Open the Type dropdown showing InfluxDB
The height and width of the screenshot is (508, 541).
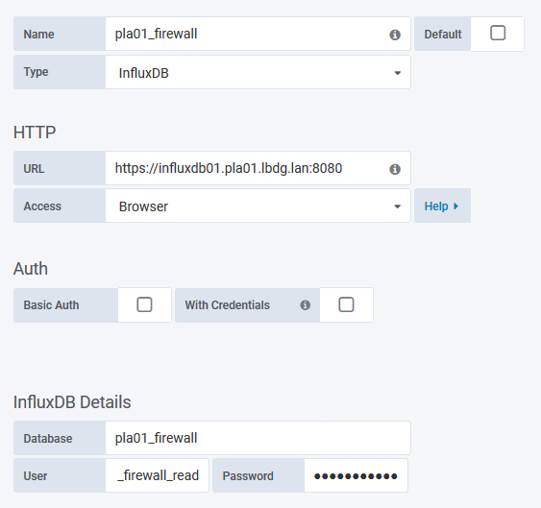pos(258,73)
